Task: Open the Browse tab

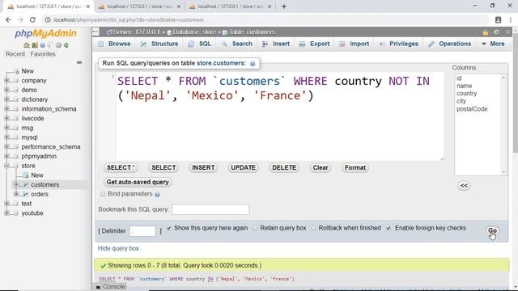Action: pos(114,44)
